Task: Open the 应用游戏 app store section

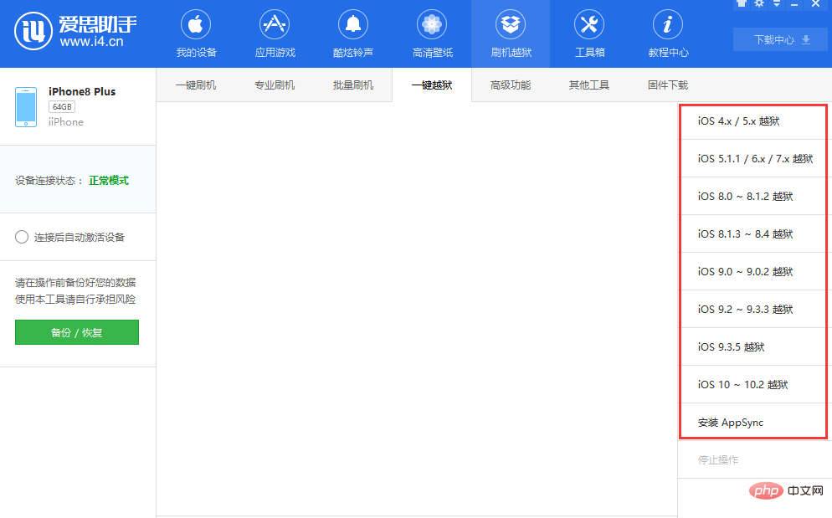Action: point(275,34)
